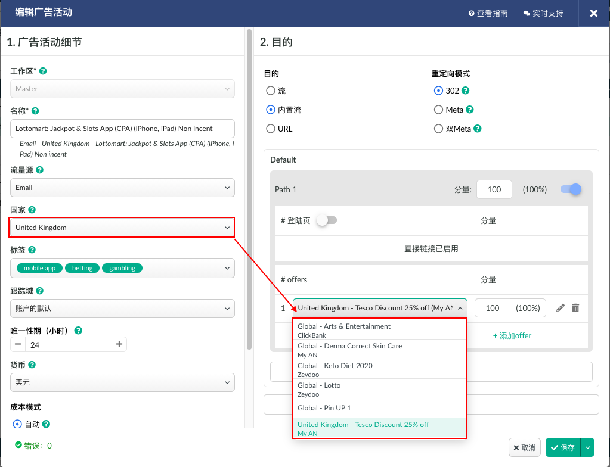The width and height of the screenshot is (610, 467).
Task: Click the left panel vertical scrollbar
Action: [249, 189]
